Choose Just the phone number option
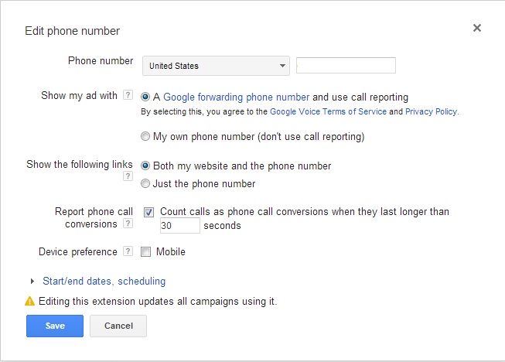The image size is (505, 362). [x=145, y=183]
